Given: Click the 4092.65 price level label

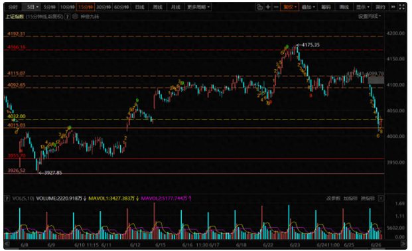Looking at the screenshot, I should point(17,85).
